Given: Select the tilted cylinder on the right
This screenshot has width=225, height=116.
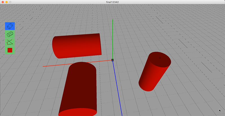Looking at the screenshot, I should tap(154, 71).
